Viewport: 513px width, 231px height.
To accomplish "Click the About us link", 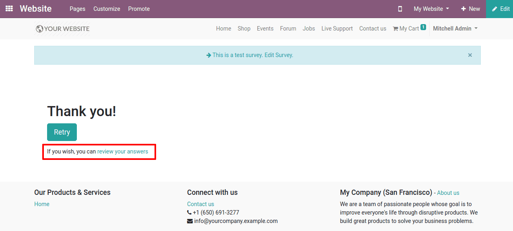I will [x=448, y=193].
